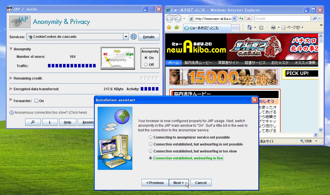The height and width of the screenshot is (195, 330).
Task: Open the Services cascade dropdown
Action: [x=126, y=37]
